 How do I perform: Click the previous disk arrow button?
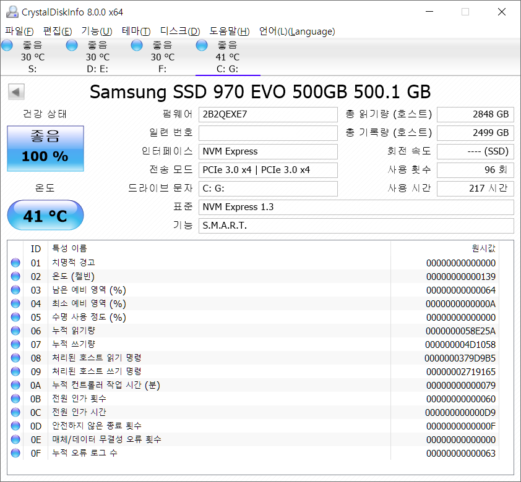click(x=16, y=92)
